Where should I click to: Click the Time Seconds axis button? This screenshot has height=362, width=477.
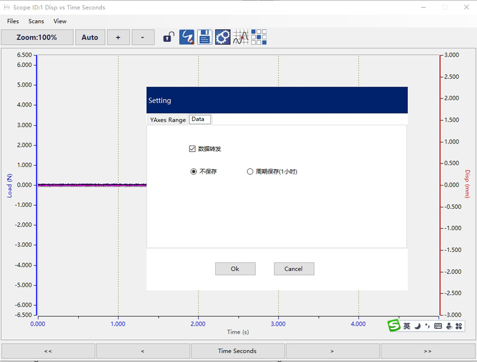click(237, 351)
